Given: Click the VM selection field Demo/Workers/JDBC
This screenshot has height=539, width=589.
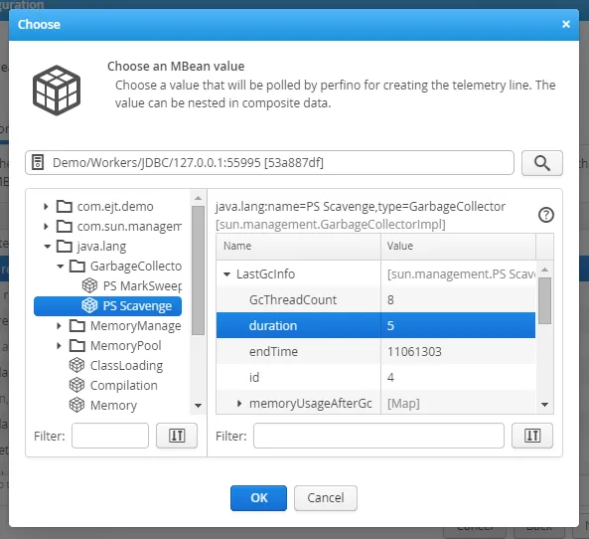Looking at the screenshot, I should (269, 162).
